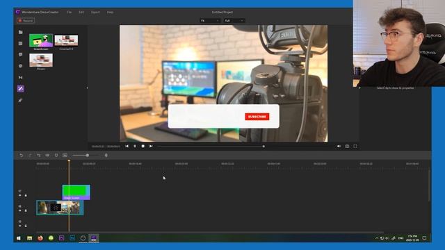
Task: Click the timeline vertical scrollbar
Action: [x=430, y=185]
